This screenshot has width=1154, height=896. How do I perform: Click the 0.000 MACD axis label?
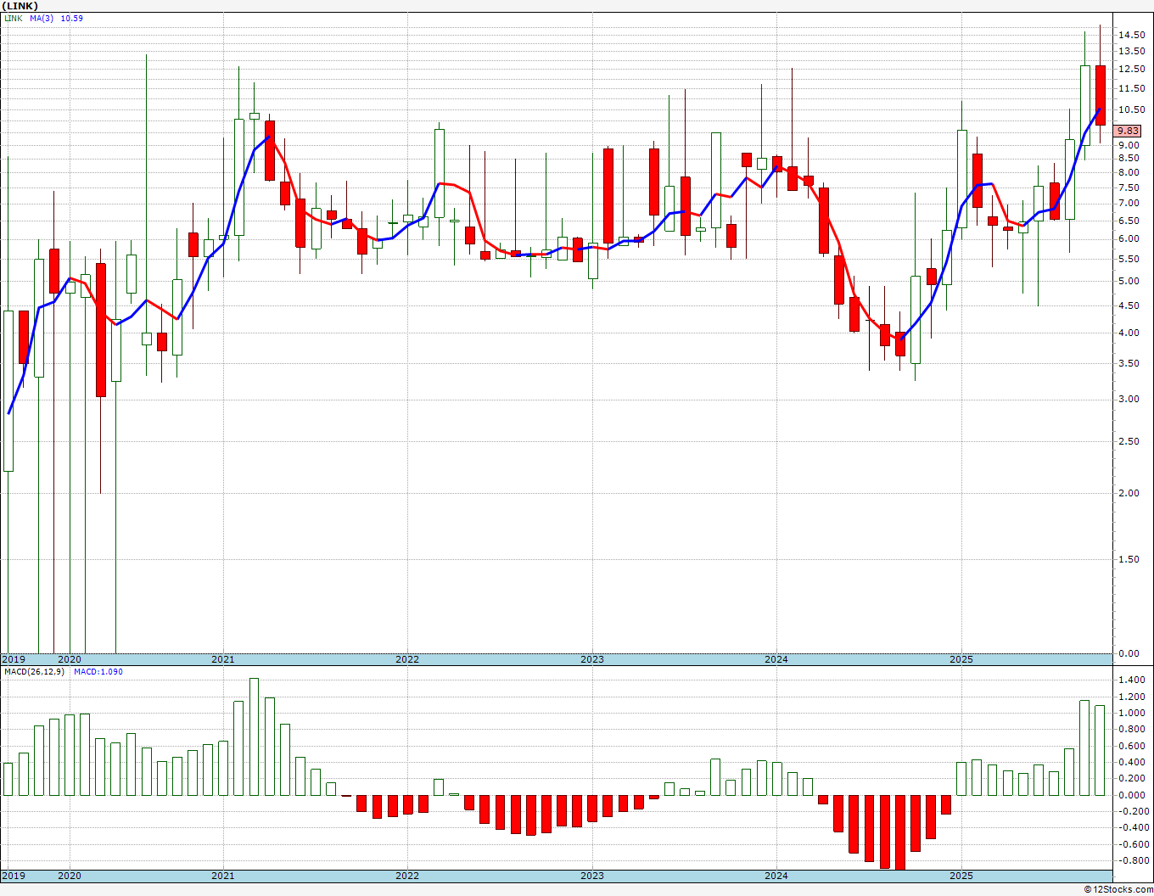(1131, 795)
